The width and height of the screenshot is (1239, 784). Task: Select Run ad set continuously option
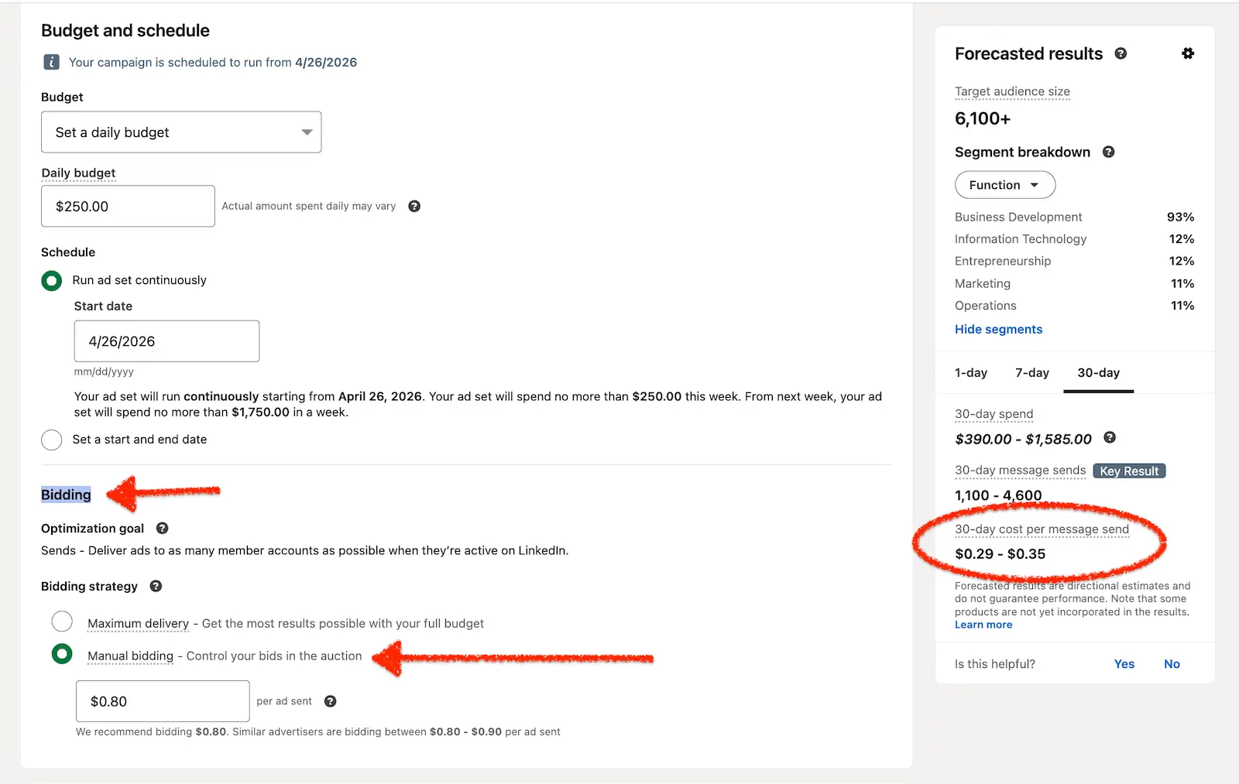coord(52,280)
